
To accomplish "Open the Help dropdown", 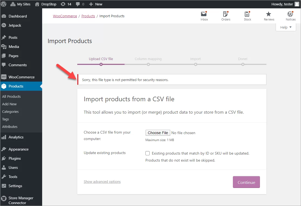I will point(285,27).
